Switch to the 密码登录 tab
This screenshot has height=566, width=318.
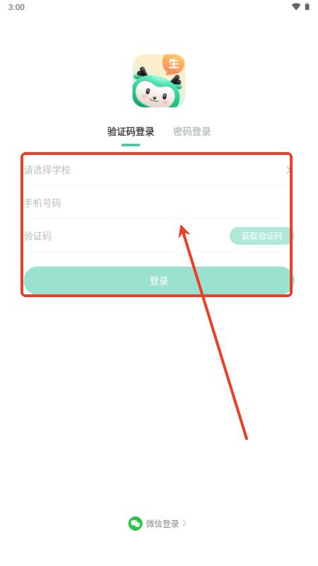[x=192, y=132]
